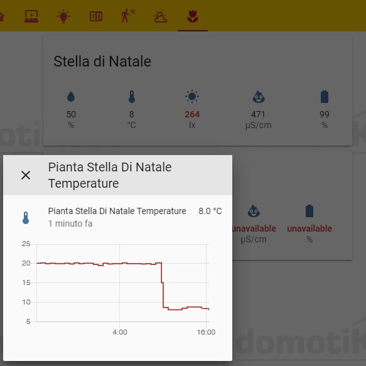Click the red 264 lx illuminance value
Viewport: 366px width, 366px height.
192,114
